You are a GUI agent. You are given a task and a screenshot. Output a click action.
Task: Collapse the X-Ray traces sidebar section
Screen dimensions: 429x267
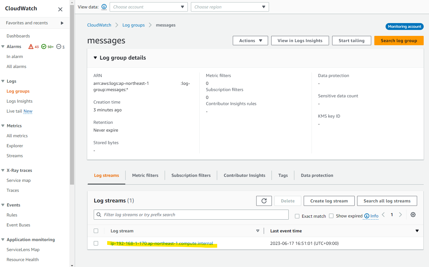3,170
